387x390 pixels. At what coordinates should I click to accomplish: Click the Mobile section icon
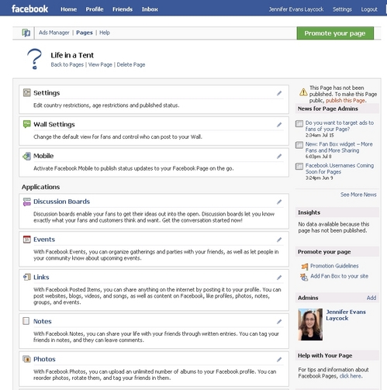(26, 156)
